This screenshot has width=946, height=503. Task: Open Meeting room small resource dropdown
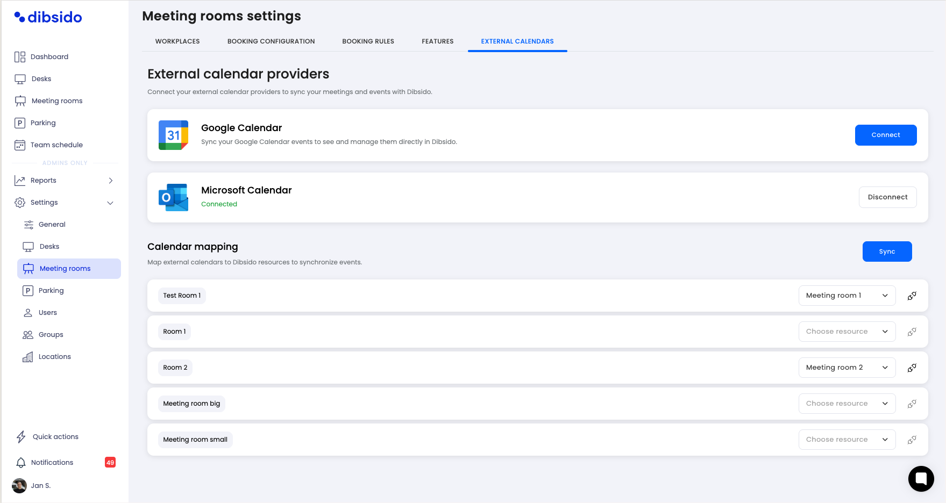[847, 440]
